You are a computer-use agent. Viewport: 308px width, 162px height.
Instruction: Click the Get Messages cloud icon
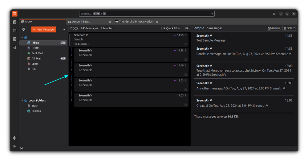23,29
